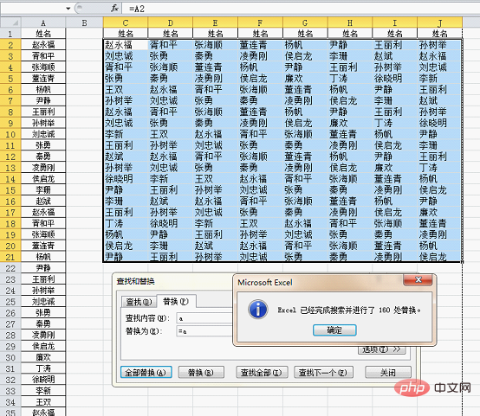This screenshot has height=416, width=480.
Task: Click cell J21 containing 侯启龙
Action: [439, 257]
